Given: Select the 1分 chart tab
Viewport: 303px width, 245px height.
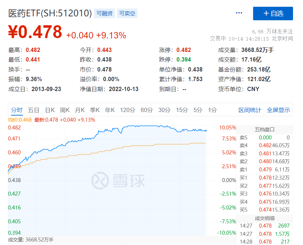Looking at the screenshot, I should [212, 110].
